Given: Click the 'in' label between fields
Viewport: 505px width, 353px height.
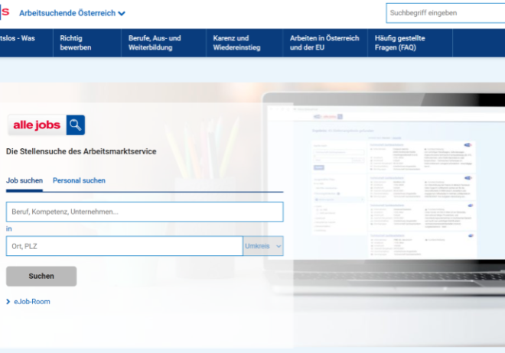Looking at the screenshot, I should (x=8, y=229).
